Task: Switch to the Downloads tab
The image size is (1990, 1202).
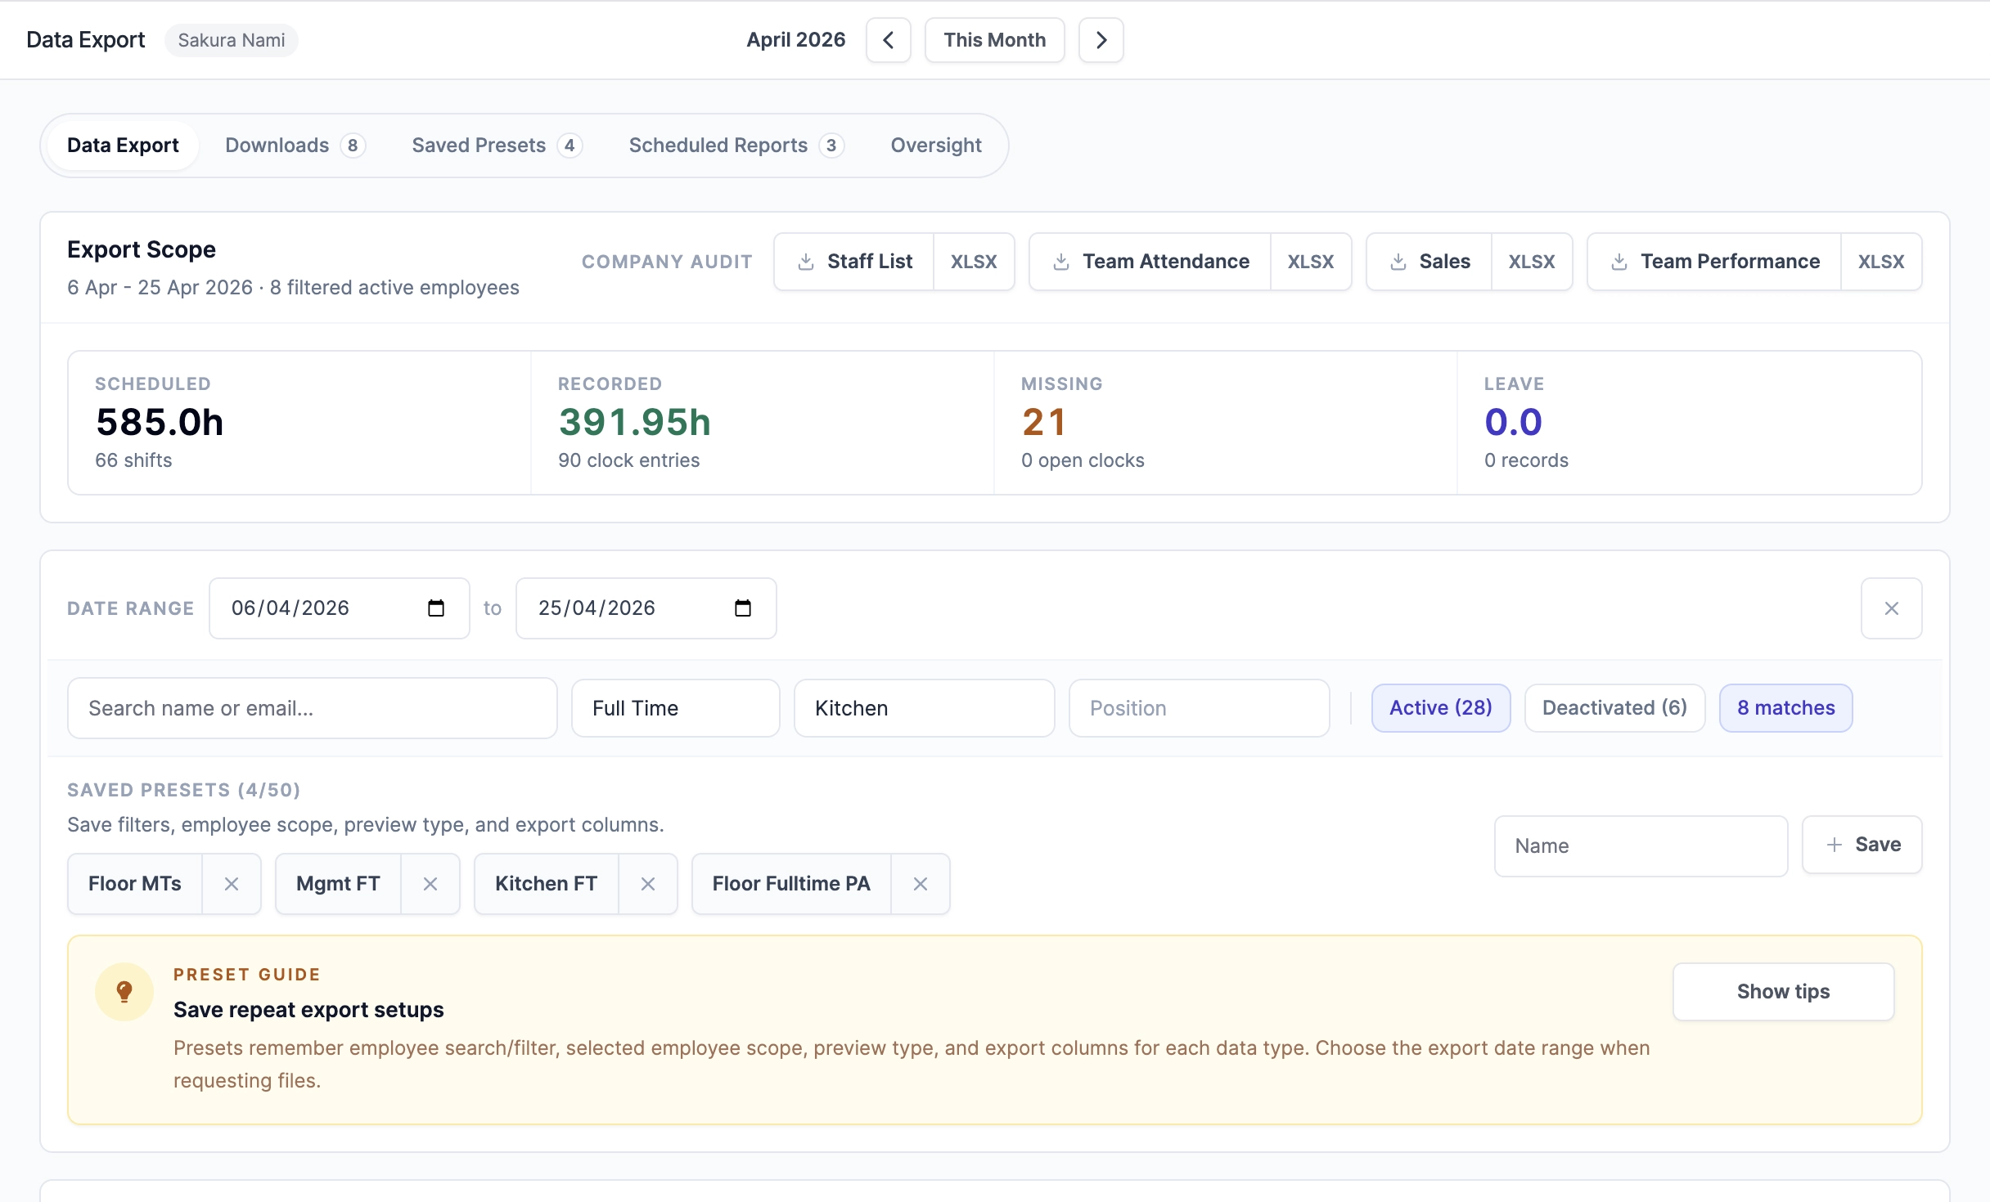Action: tap(295, 146)
